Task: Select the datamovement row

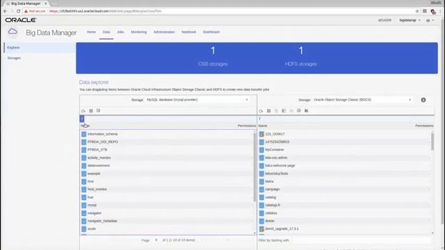Action: click(x=167, y=165)
